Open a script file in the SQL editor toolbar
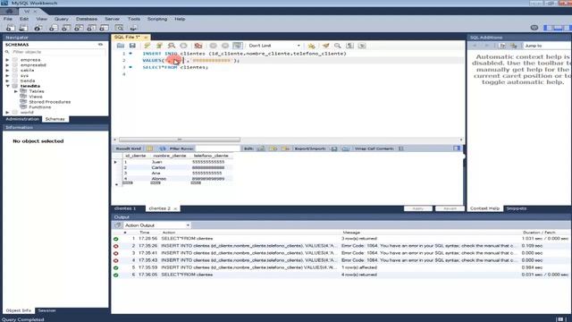Image resolution: width=572 pixels, height=322 pixels. pyautogui.click(x=121, y=46)
